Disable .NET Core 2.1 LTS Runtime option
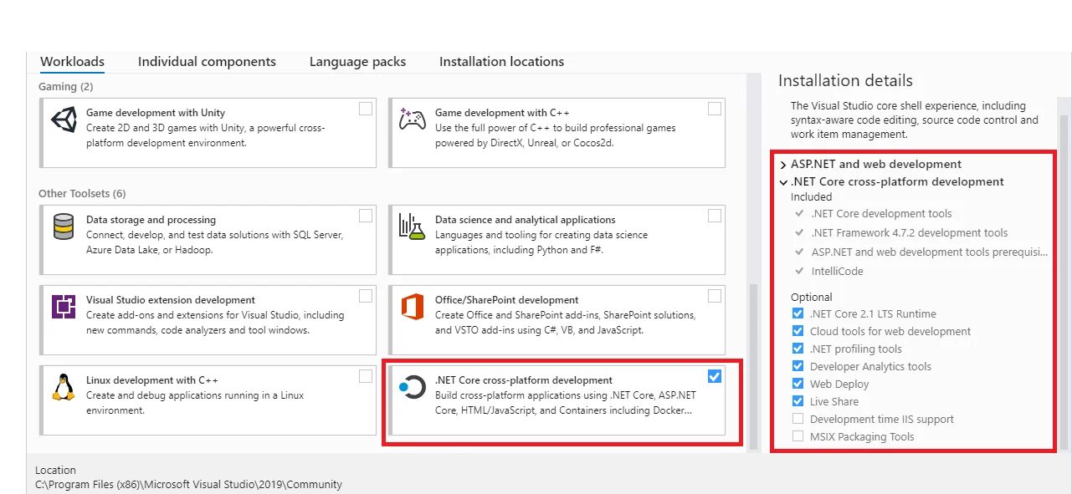Image resolution: width=1072 pixels, height=494 pixels. (x=798, y=313)
